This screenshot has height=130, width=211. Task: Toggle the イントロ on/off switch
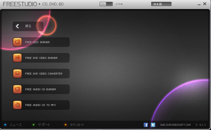coord(106,4)
